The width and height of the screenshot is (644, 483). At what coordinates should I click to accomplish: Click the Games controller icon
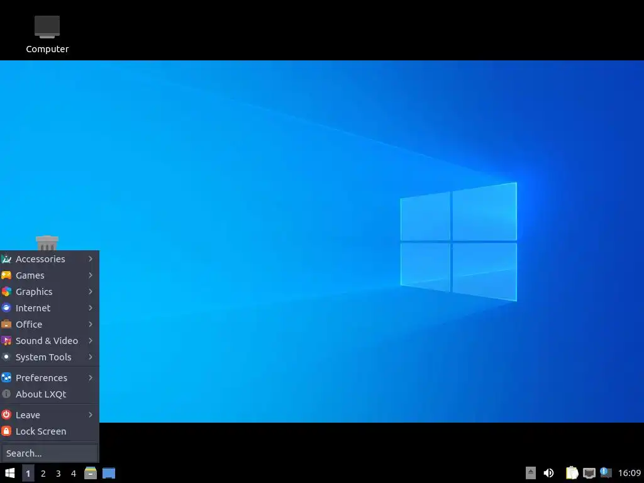[x=6, y=275]
